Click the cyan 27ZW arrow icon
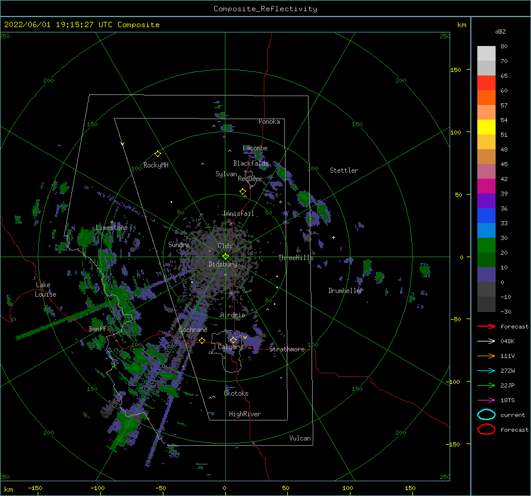The image size is (531, 496). coord(486,371)
